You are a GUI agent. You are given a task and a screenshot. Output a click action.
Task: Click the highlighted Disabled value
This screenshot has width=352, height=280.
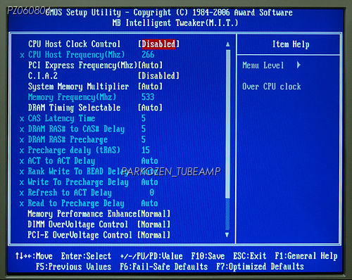158,44
